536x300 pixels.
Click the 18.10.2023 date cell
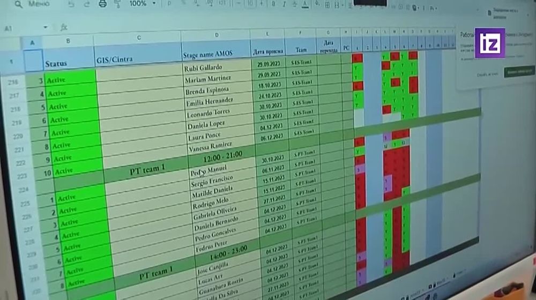click(270, 85)
